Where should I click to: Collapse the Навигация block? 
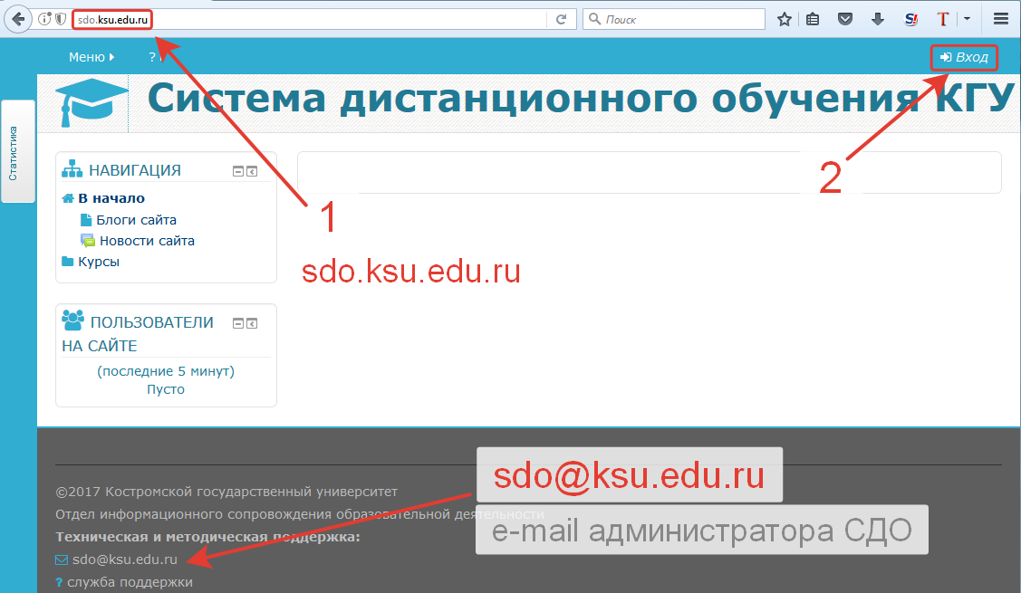pyautogui.click(x=238, y=171)
